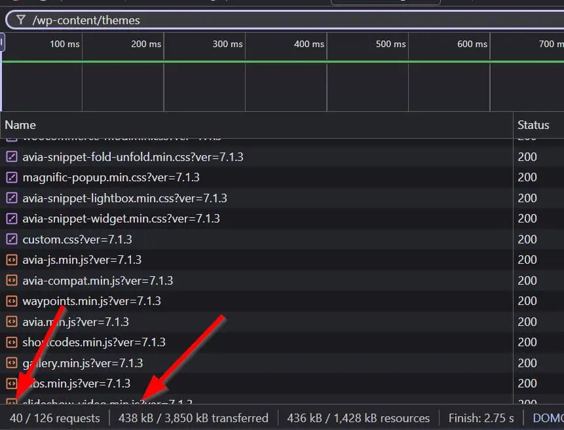
Task: Click the script icon beside waypoints.min.js
Action: (x=11, y=301)
